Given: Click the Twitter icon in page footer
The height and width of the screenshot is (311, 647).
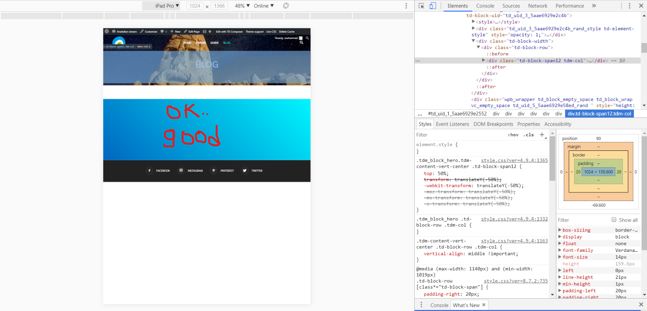Looking at the screenshot, I should 245,171.
